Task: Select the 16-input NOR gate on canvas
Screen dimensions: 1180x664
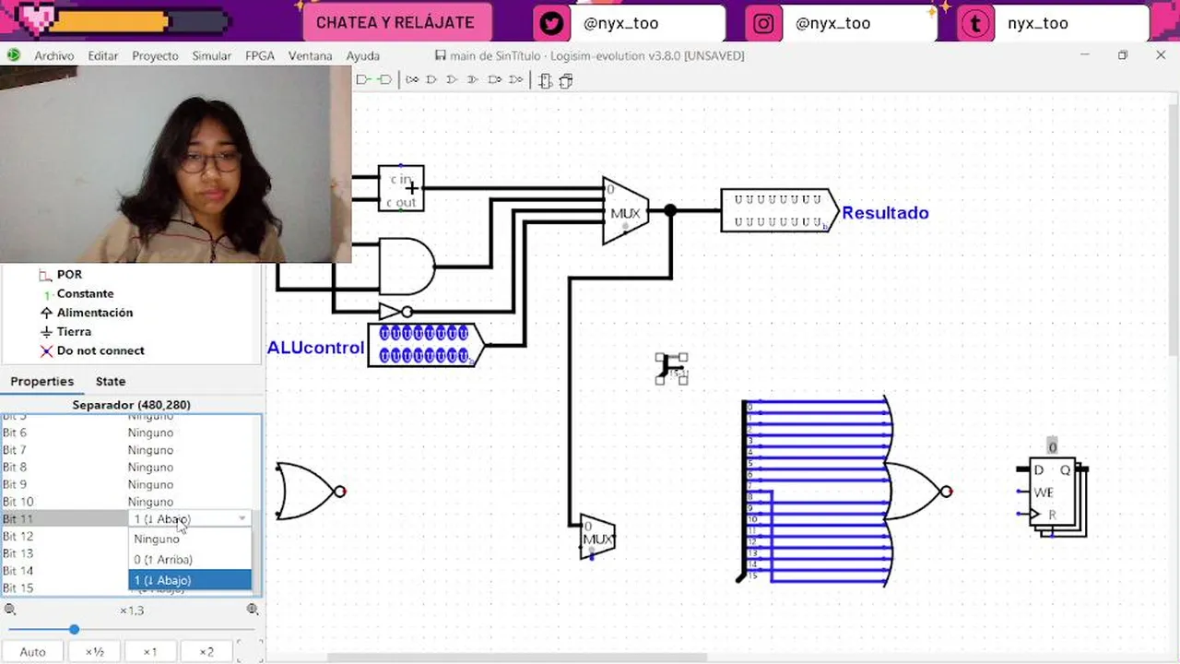Action: coord(917,492)
